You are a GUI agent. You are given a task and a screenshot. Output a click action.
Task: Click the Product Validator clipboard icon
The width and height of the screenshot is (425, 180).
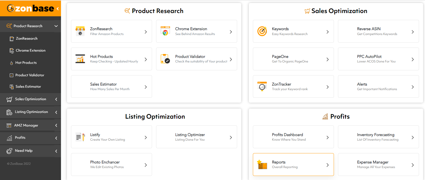pyautogui.click(x=165, y=59)
